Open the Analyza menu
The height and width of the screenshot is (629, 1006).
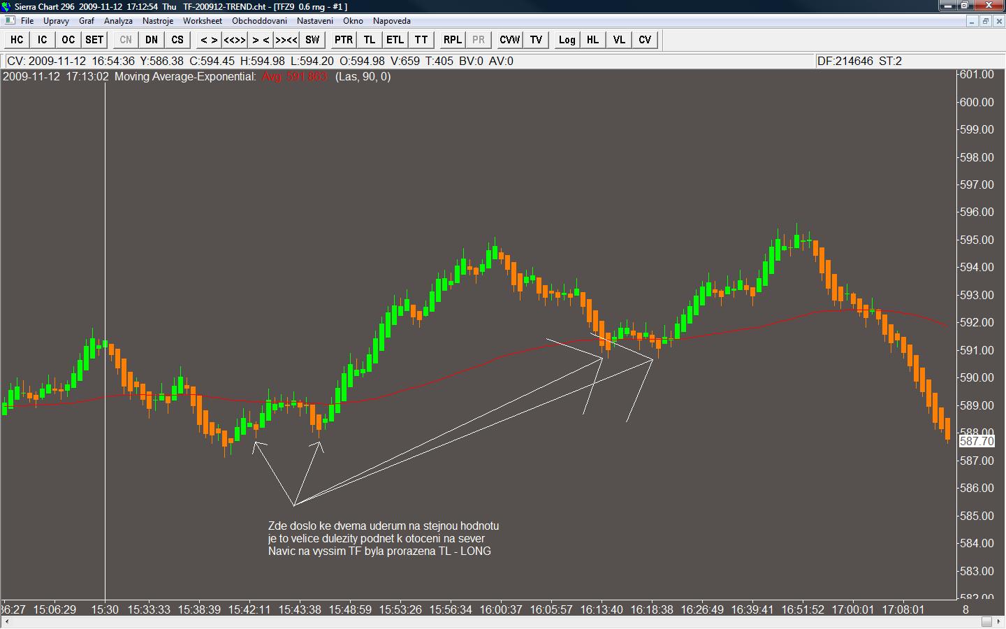118,21
